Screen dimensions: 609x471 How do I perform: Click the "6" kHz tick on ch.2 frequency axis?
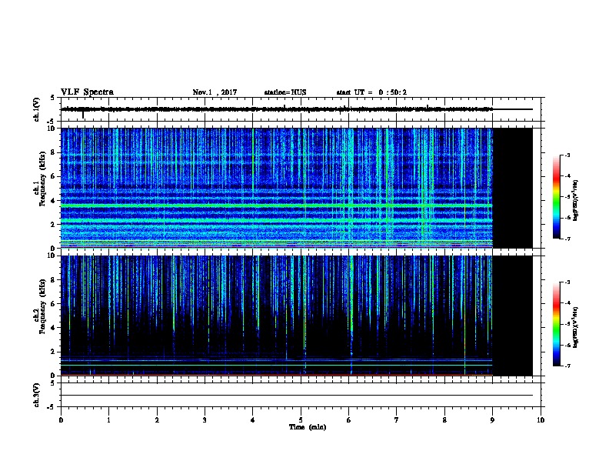pyautogui.click(x=53, y=304)
